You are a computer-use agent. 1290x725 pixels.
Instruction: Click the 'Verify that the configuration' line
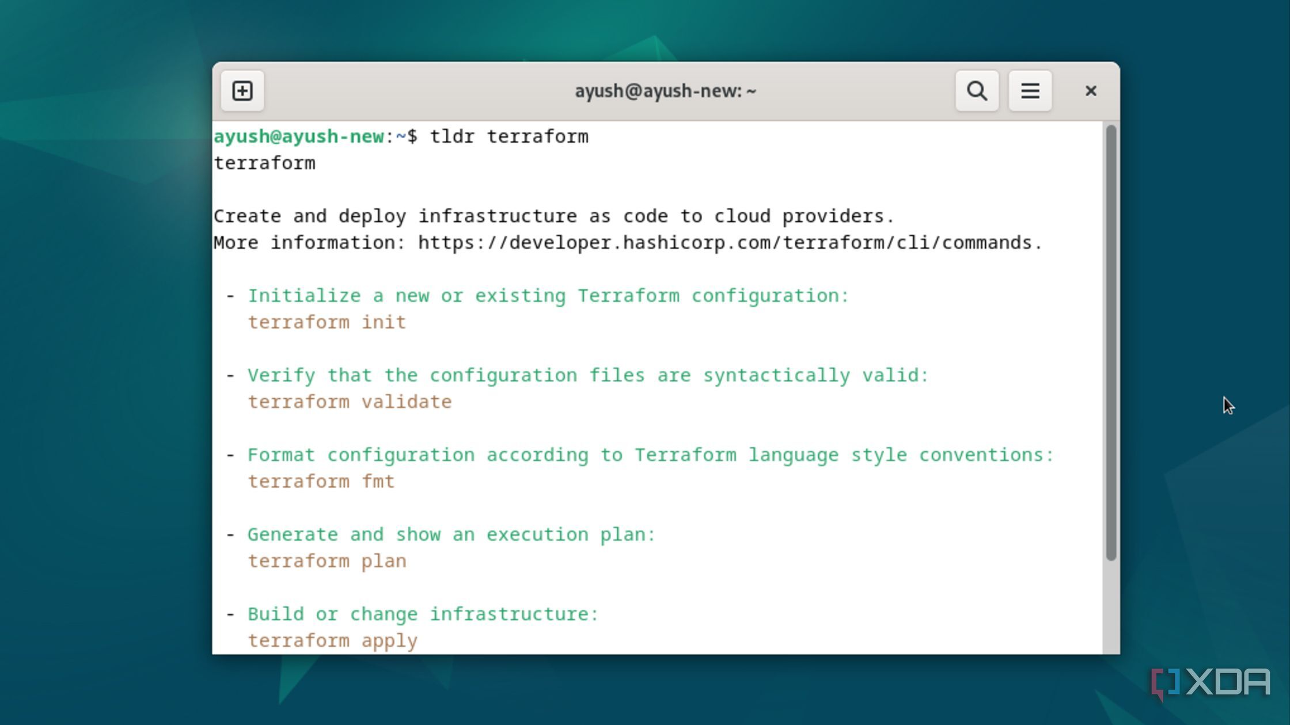tap(588, 375)
